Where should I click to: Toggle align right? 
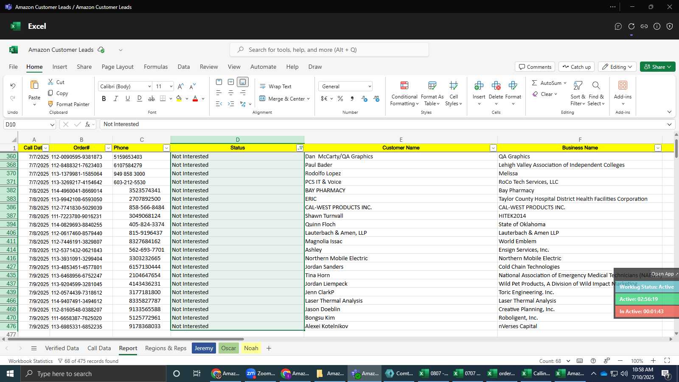[x=243, y=93]
